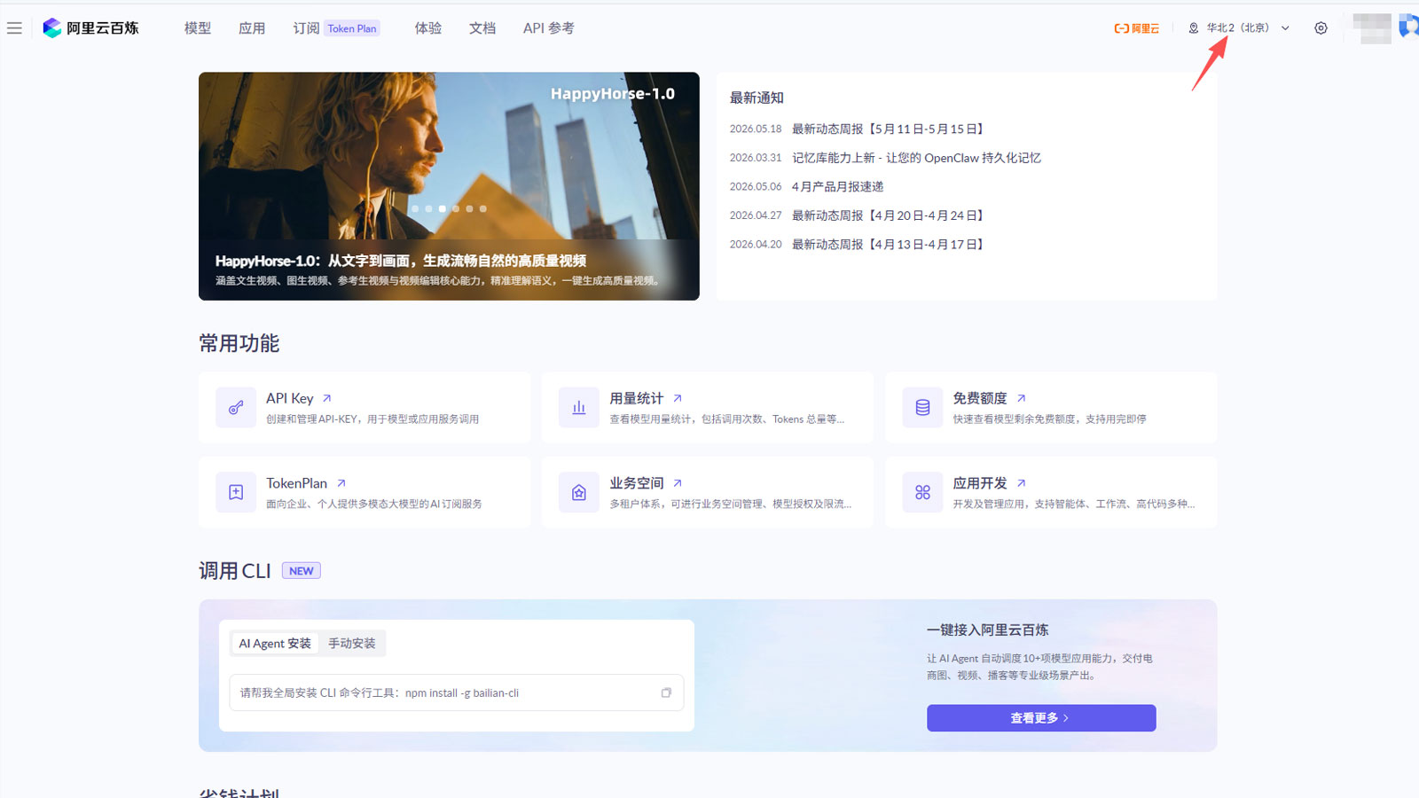1419x798 pixels.
Task: Click the 常用功能 heading
Action: pyautogui.click(x=239, y=344)
